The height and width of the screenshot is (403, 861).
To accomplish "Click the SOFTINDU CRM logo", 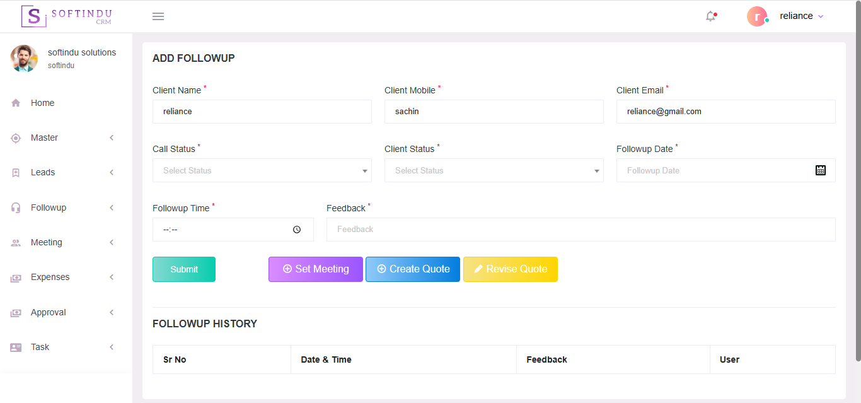I will coord(66,16).
